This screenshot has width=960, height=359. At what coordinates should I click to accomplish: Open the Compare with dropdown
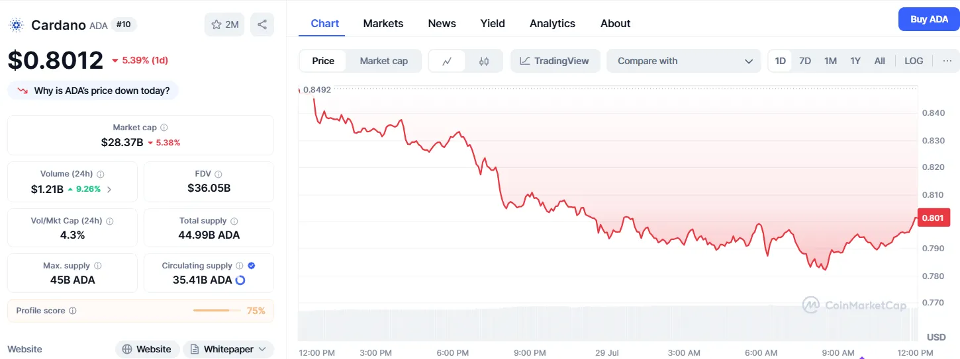pos(685,61)
